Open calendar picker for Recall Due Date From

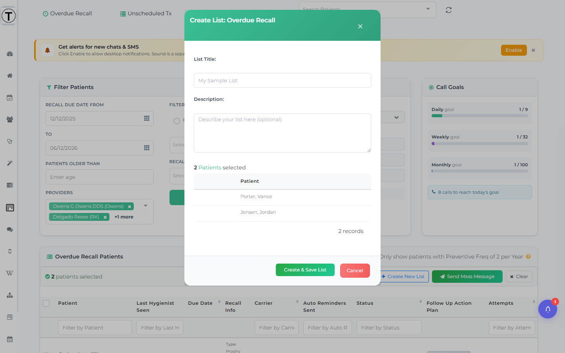(x=147, y=118)
